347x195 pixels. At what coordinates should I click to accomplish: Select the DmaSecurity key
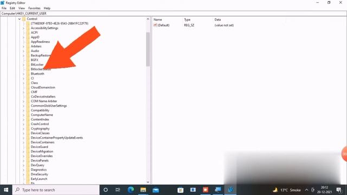tap(39, 174)
